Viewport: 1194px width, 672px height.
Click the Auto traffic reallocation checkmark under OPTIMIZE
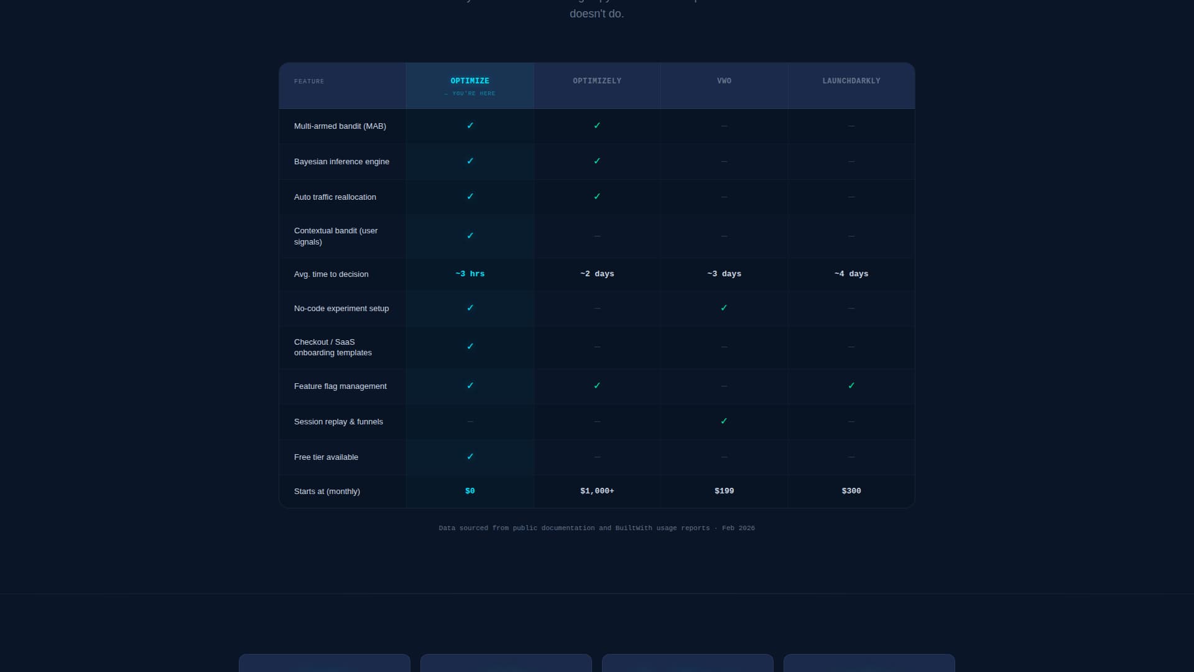[470, 197]
